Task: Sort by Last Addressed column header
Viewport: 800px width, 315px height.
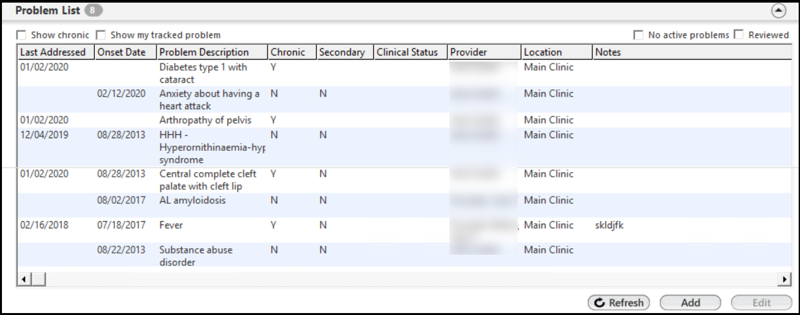Action: coord(54,52)
